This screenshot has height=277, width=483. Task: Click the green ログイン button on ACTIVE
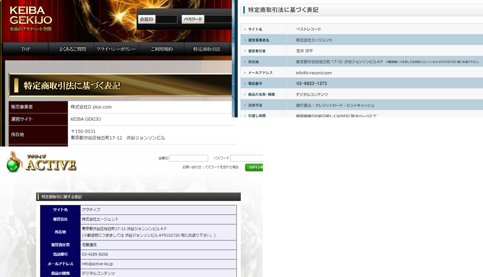pos(254,167)
